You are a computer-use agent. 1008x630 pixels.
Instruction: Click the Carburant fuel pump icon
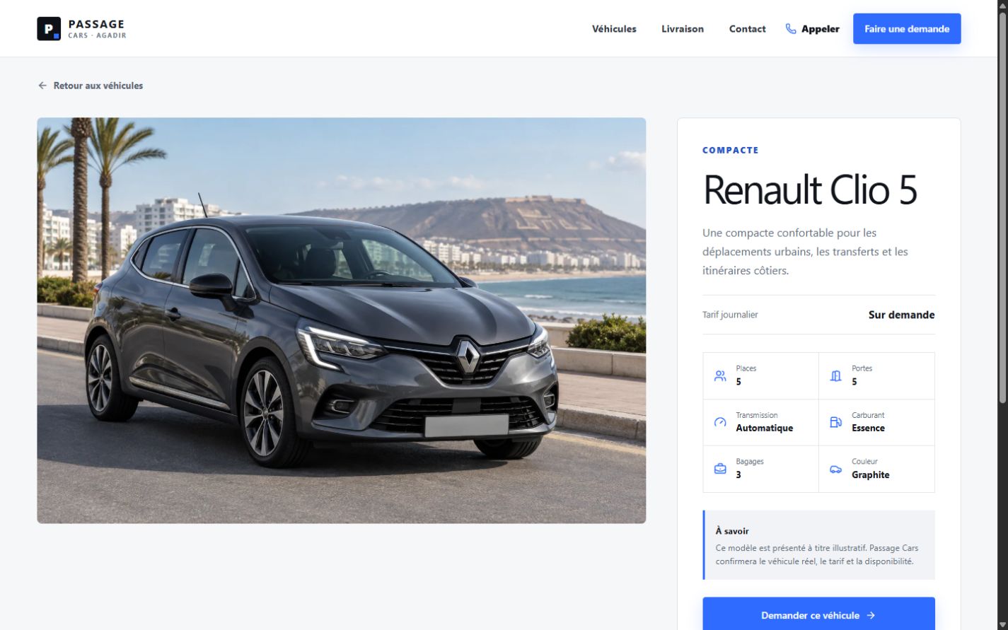[x=835, y=422]
